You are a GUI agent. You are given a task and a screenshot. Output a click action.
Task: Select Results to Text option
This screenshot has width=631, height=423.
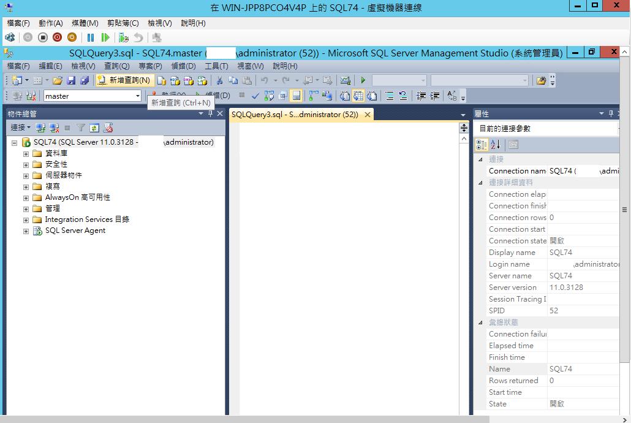345,96
